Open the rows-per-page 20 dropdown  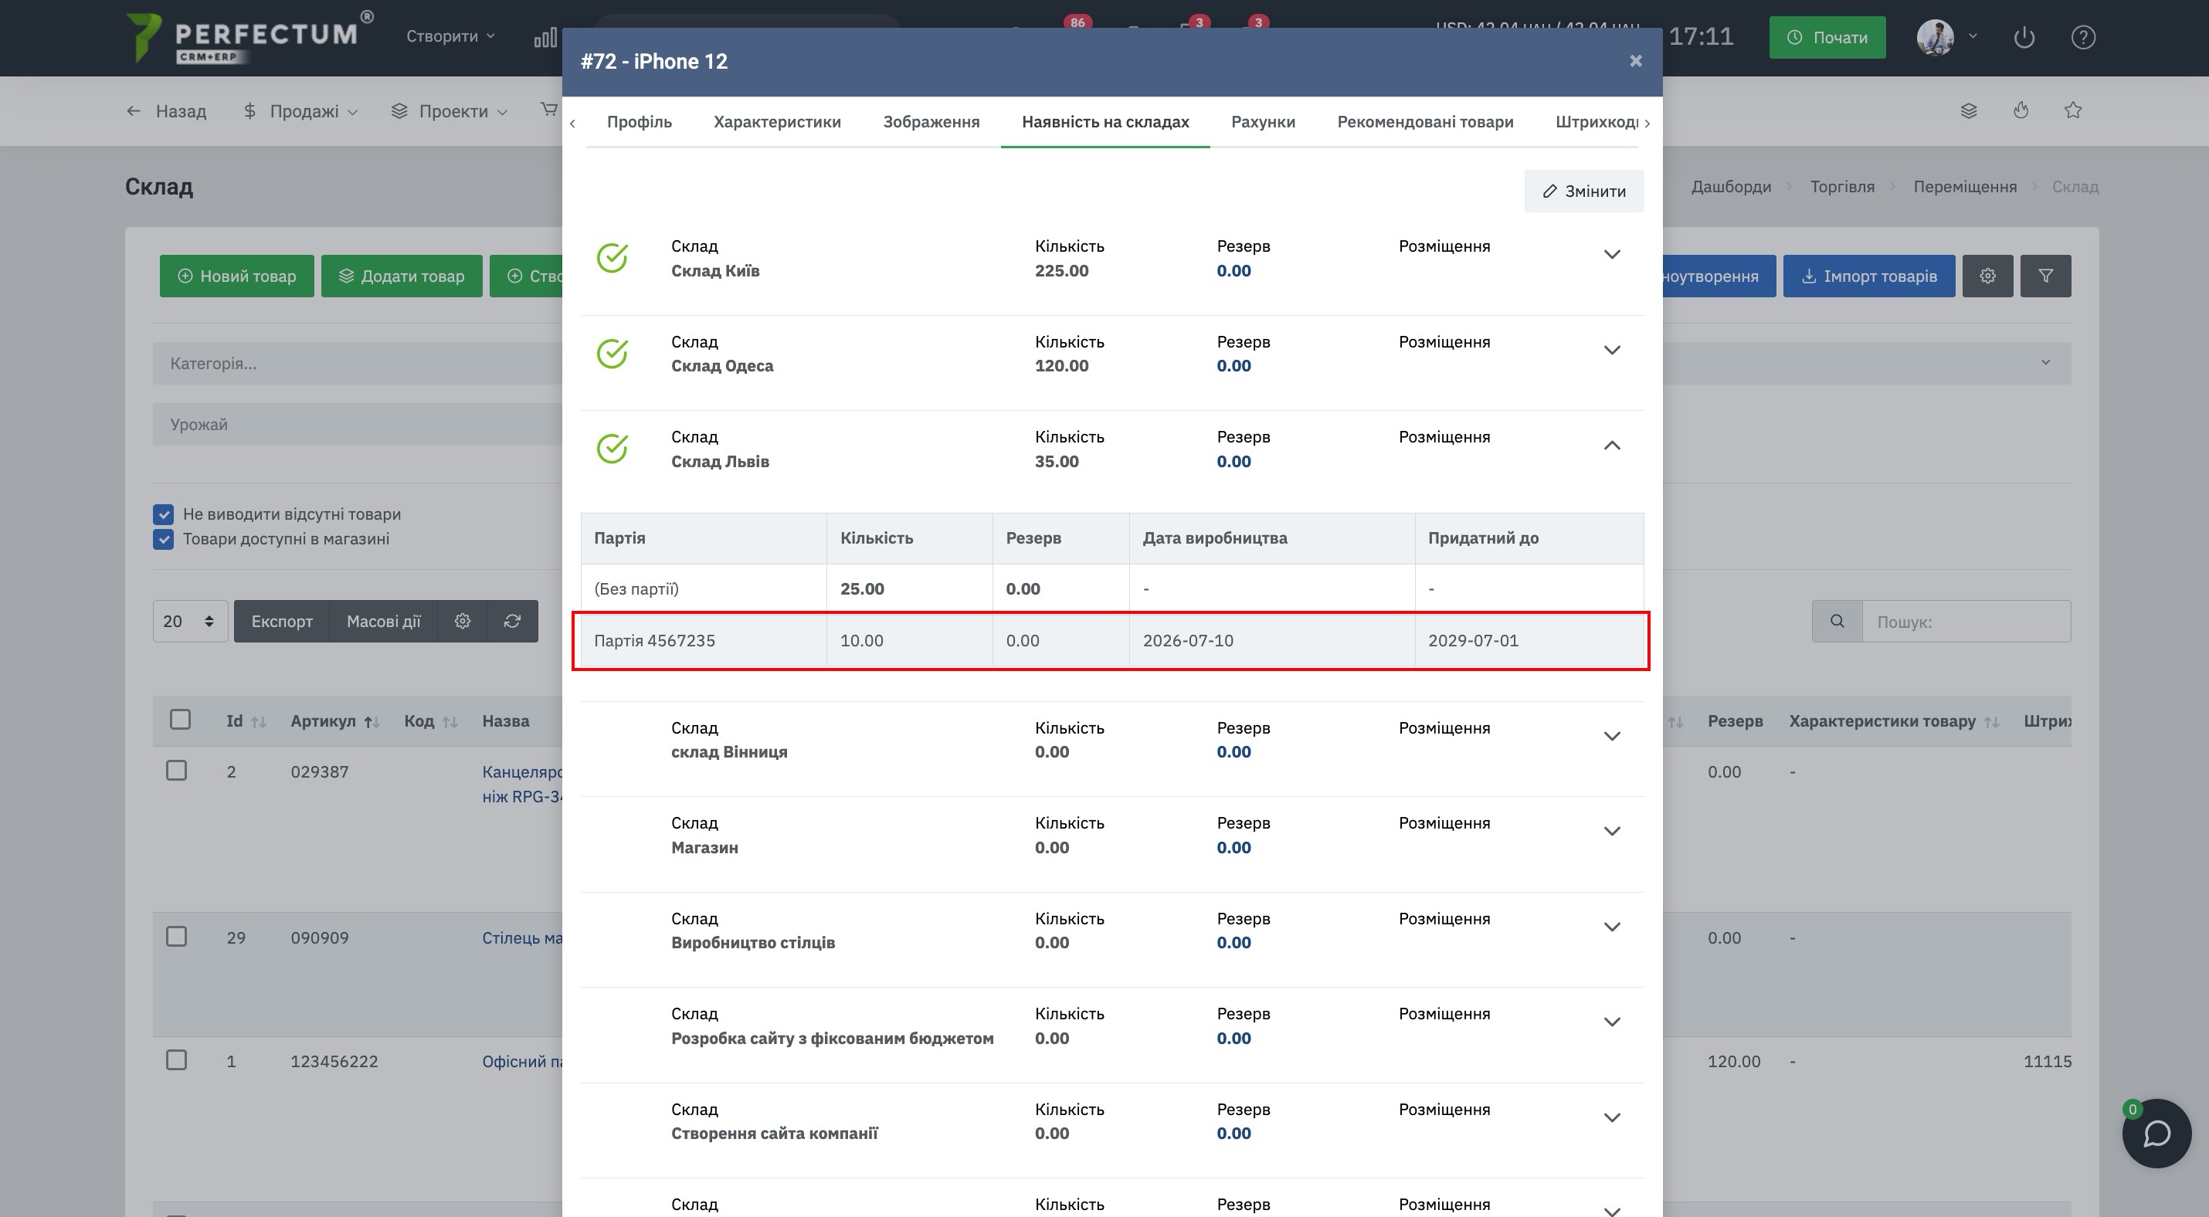tap(189, 622)
